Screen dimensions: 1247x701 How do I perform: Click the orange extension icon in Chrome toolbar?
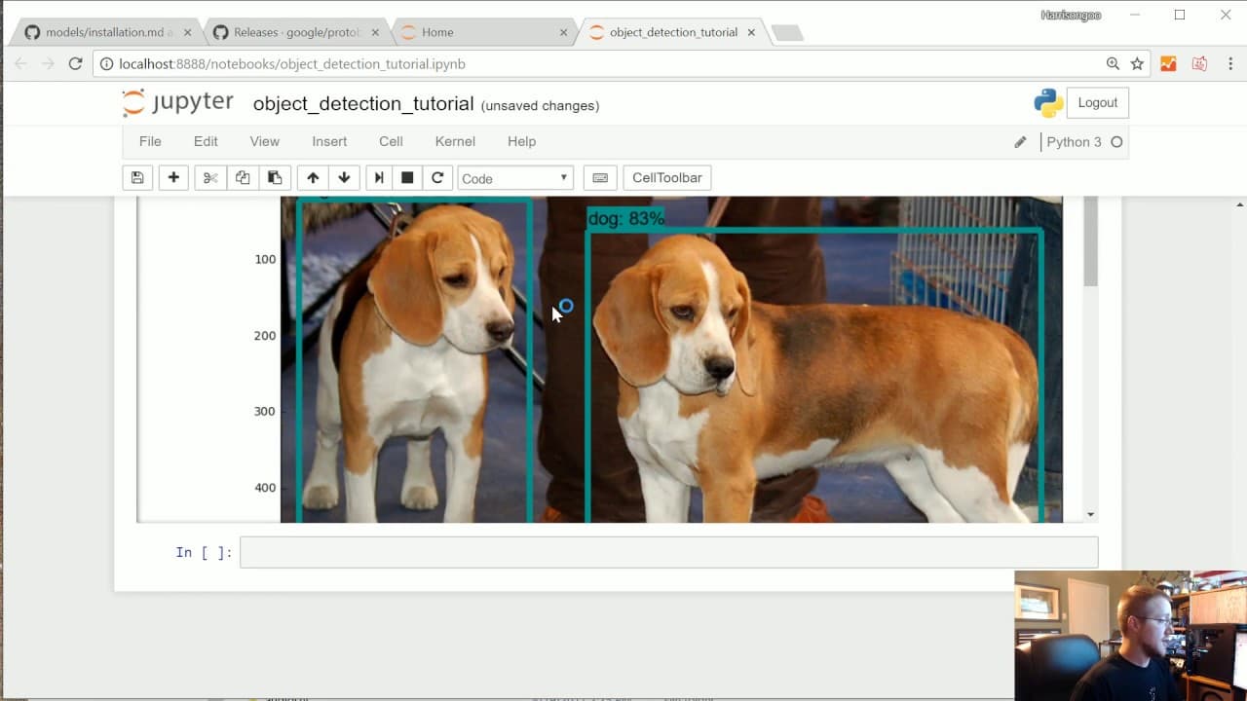point(1168,63)
